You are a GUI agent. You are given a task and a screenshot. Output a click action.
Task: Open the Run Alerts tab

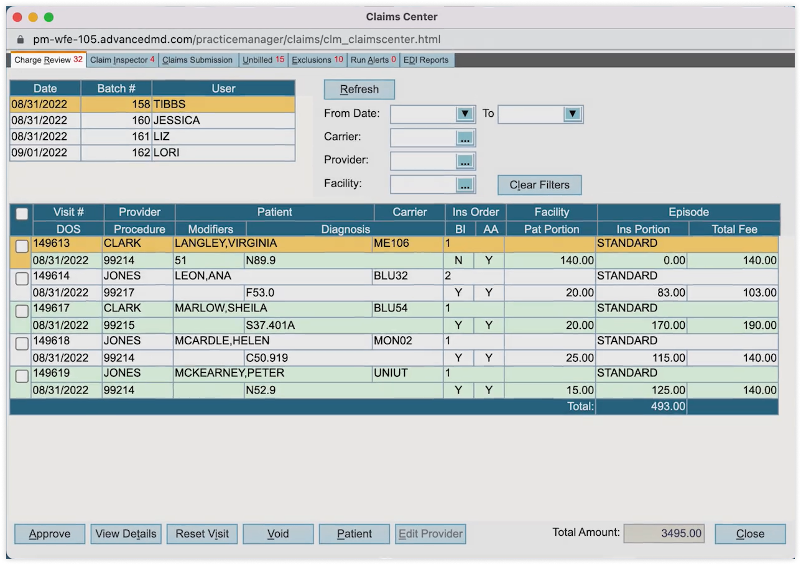[x=373, y=60]
